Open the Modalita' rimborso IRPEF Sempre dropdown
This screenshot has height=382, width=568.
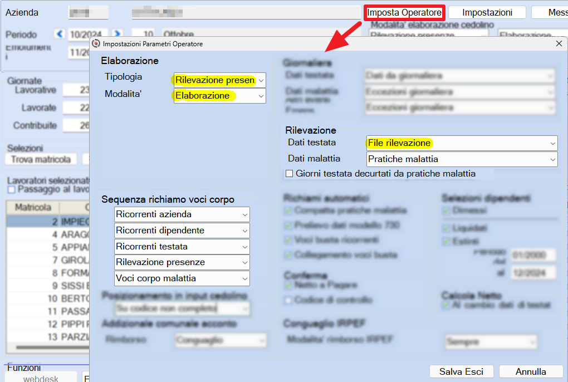click(x=491, y=341)
